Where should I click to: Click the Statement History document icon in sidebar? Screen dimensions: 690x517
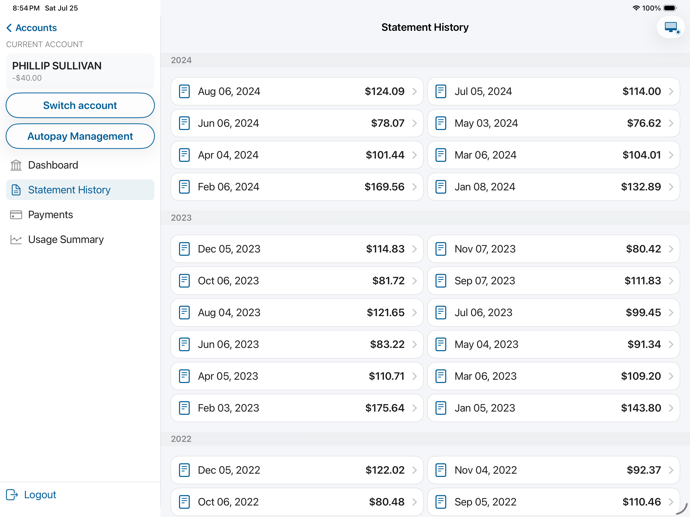(x=16, y=190)
